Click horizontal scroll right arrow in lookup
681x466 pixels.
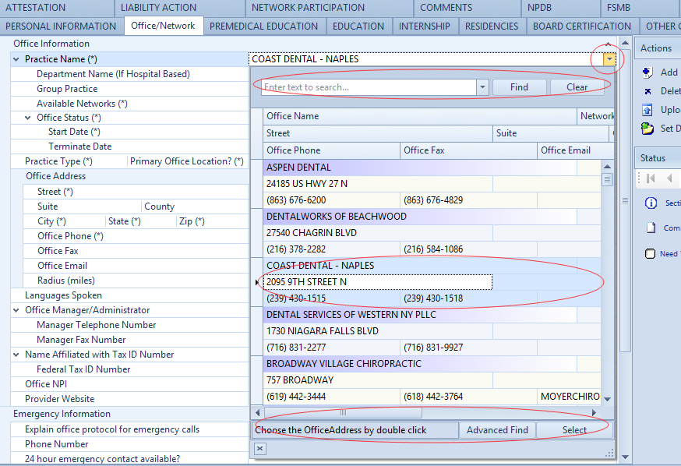pyautogui.click(x=594, y=412)
